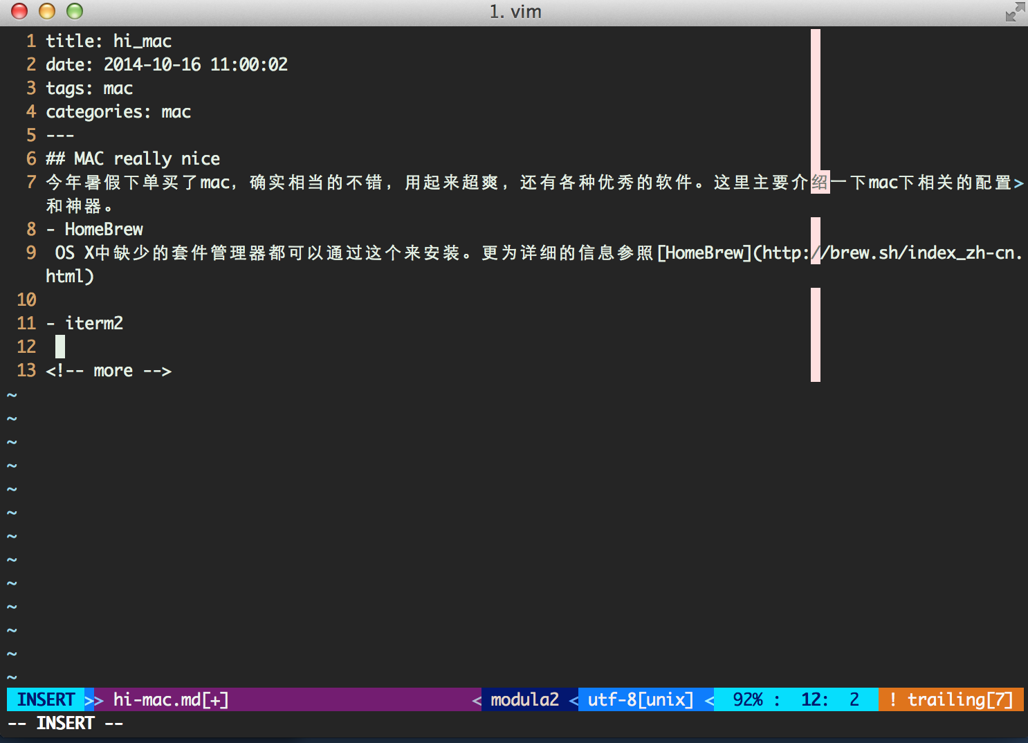1028x743 pixels.
Task: Click the URL "/brew.sh/index_zh-cn."
Action: (x=923, y=253)
